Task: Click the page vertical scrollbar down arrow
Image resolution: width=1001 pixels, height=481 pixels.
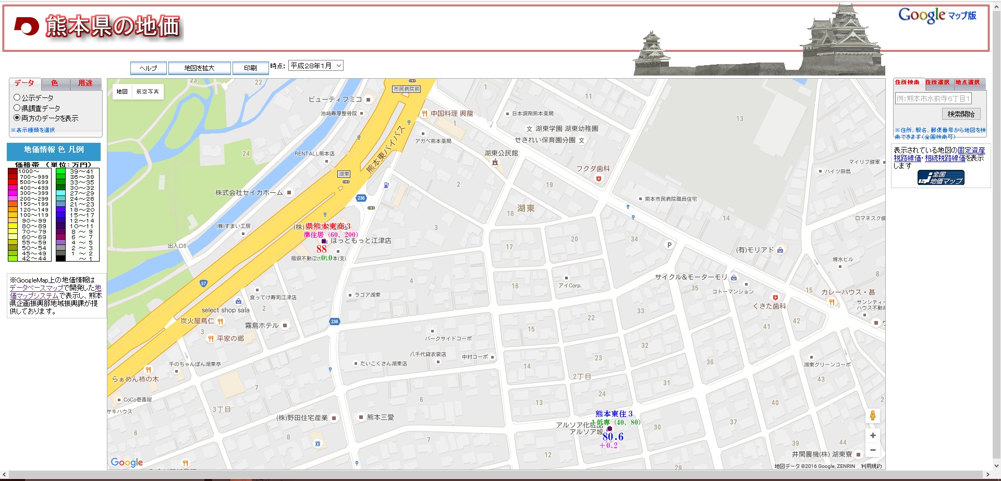Action: 996,466
